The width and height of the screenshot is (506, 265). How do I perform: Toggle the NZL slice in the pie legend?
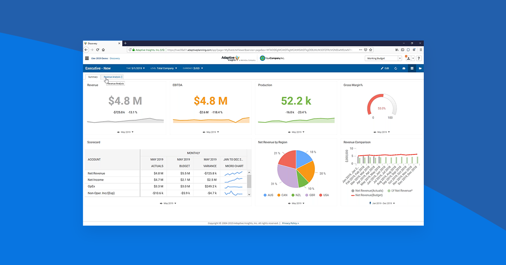pos(296,195)
